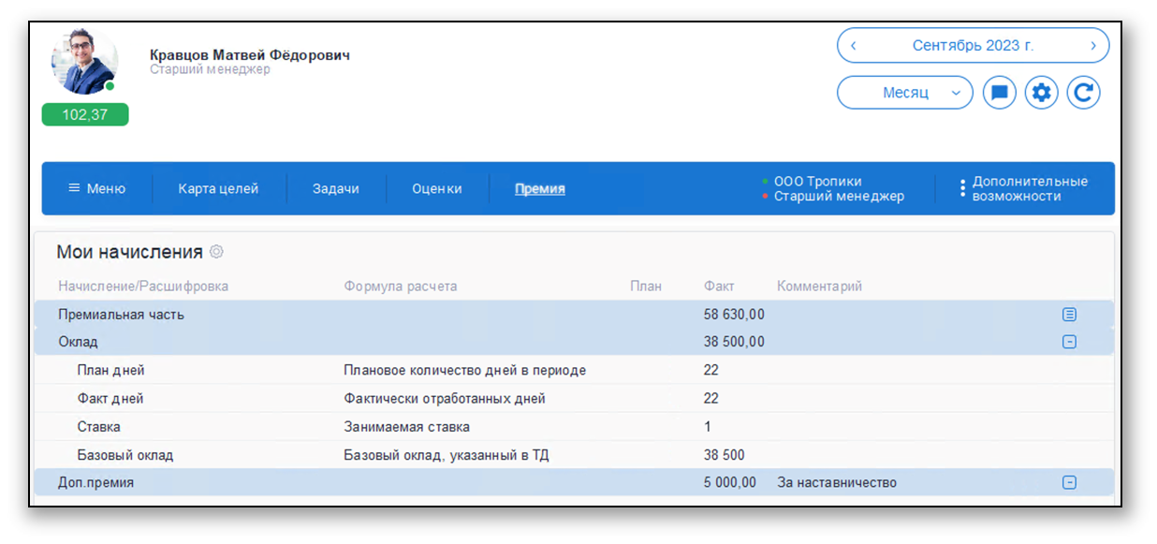Go to previous month with left chevron

[x=853, y=45]
